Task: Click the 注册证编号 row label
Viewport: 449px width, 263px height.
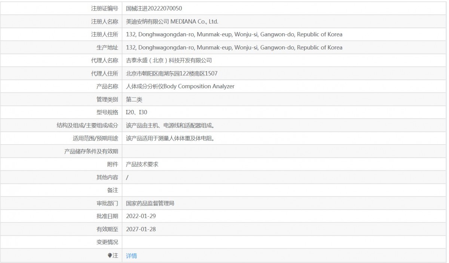Action: [104, 8]
